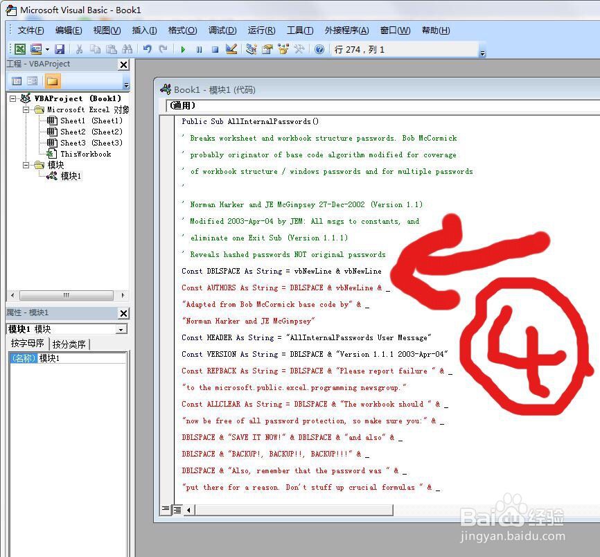Click Full Module View button in code window
Viewport: 600px width, 557px height.
(x=177, y=510)
